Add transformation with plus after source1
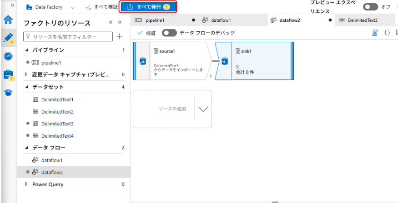The width and height of the screenshot is (398, 203). click(211, 75)
